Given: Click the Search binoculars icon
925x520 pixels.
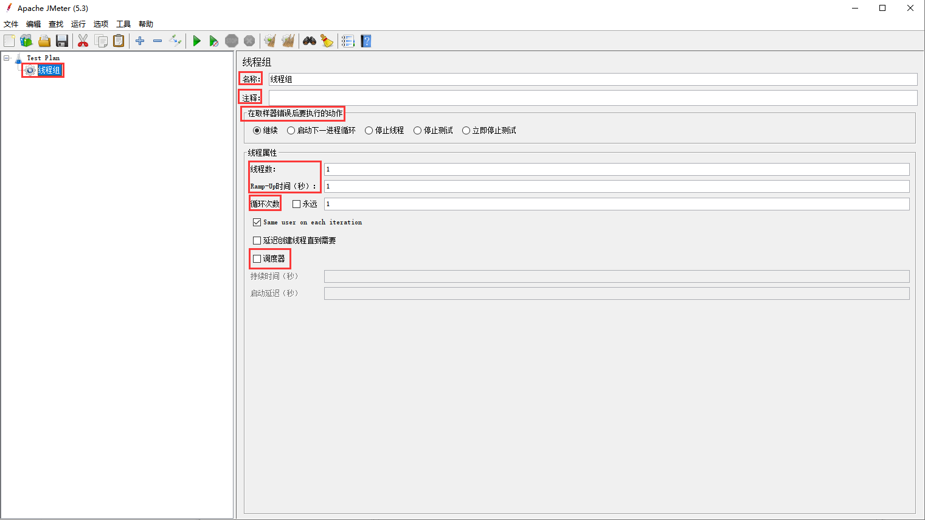Looking at the screenshot, I should [310, 41].
